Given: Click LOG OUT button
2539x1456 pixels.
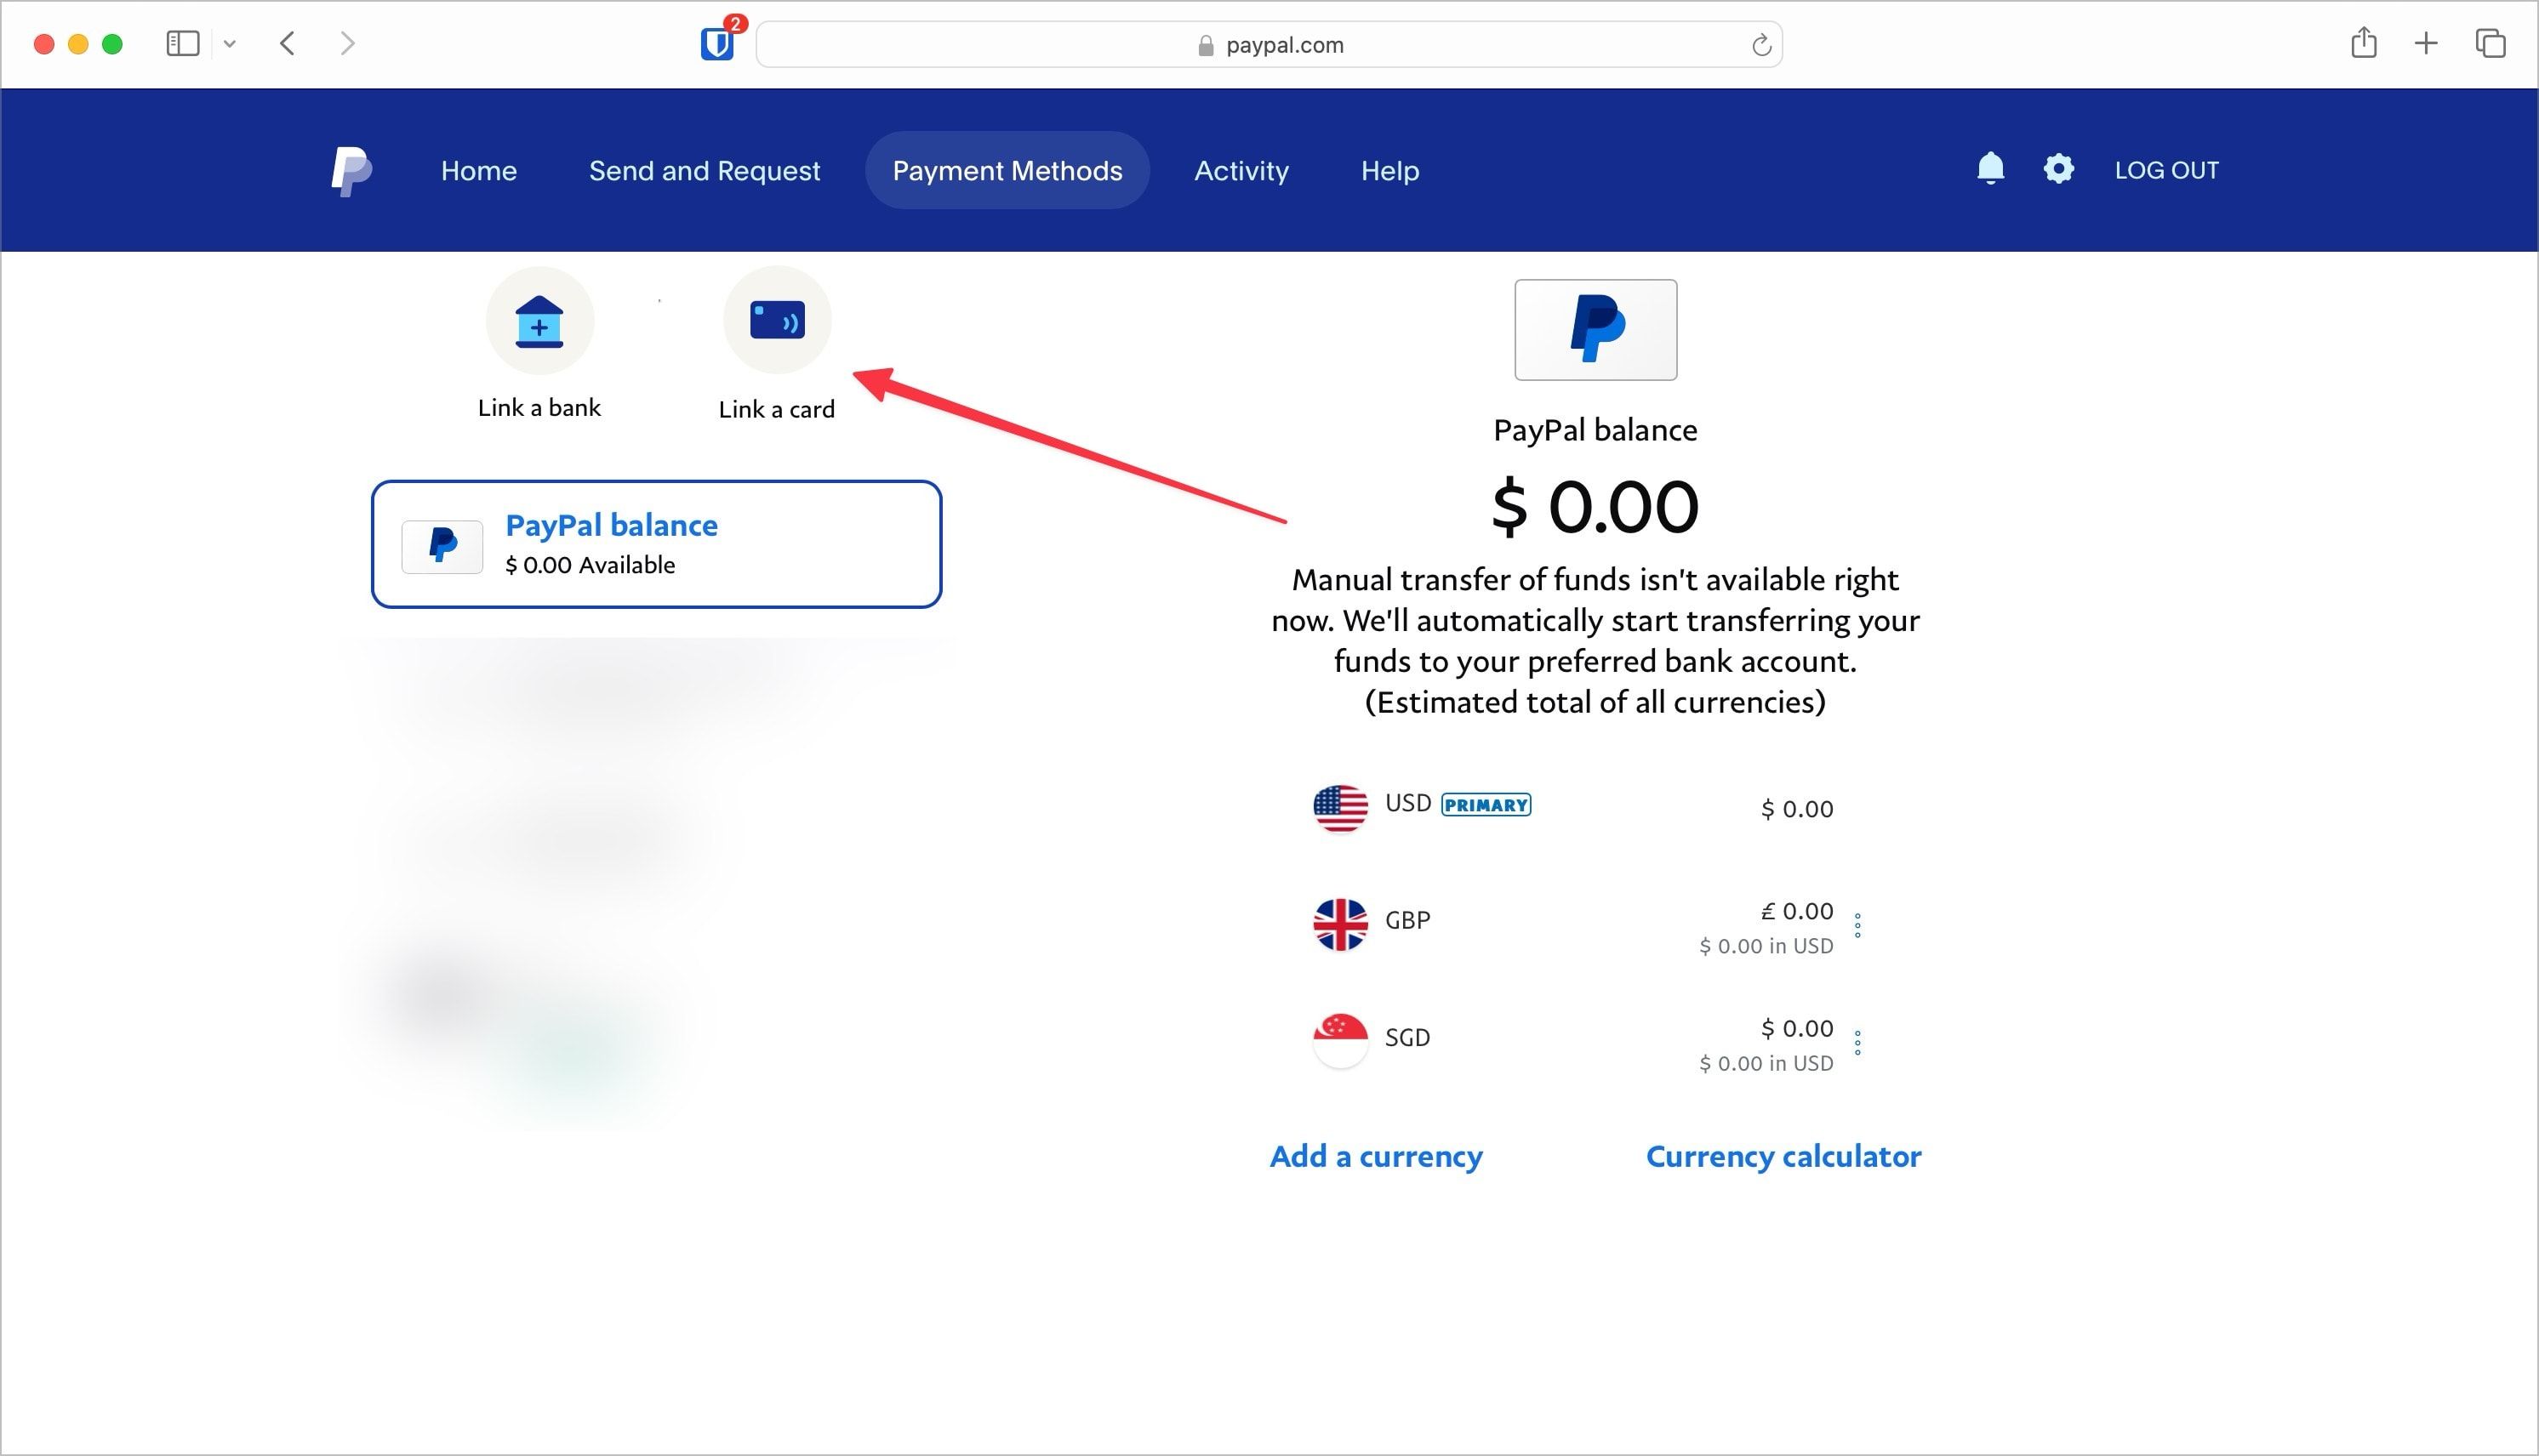Looking at the screenshot, I should pyautogui.click(x=2167, y=169).
